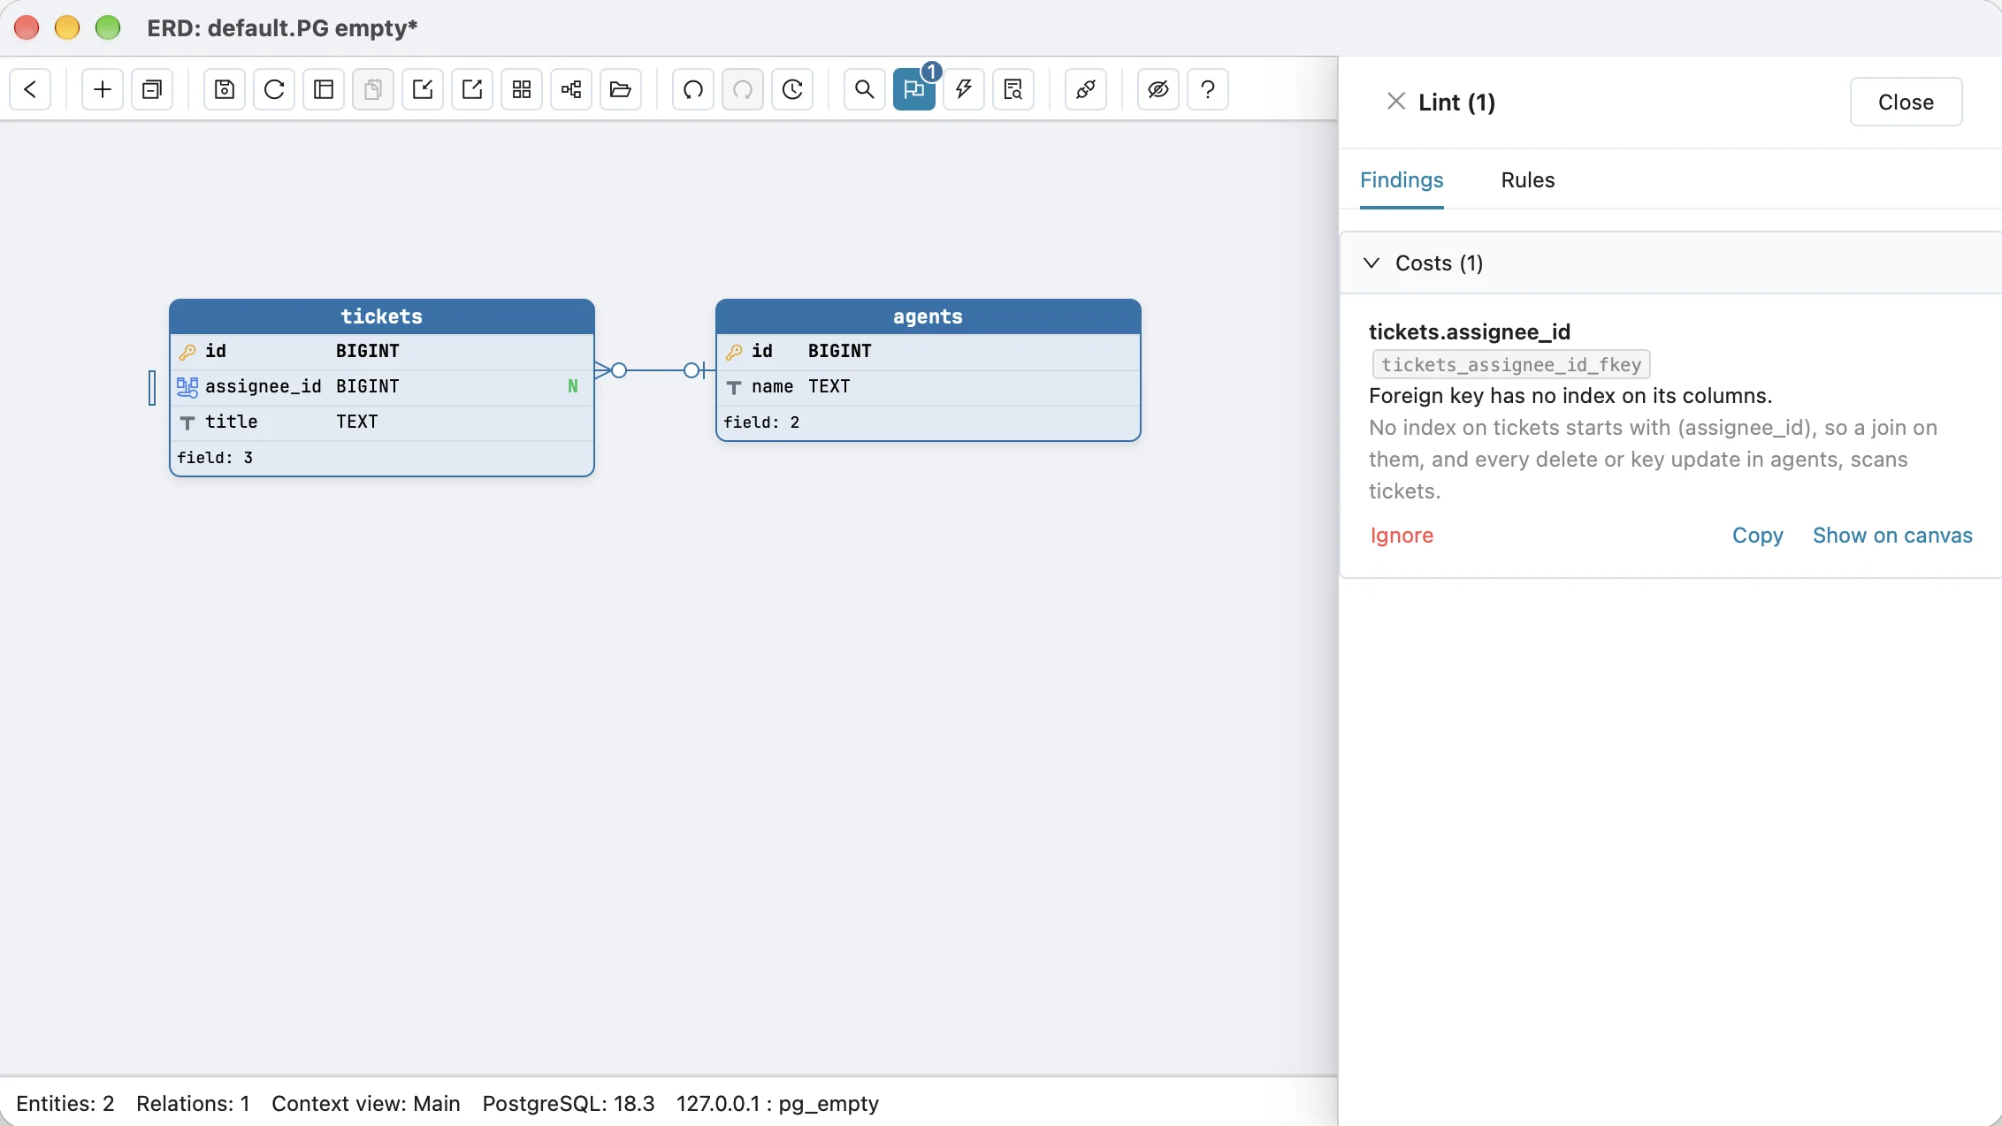This screenshot has width=2002, height=1126.
Task: Open file with the folder icon
Action: point(621,89)
